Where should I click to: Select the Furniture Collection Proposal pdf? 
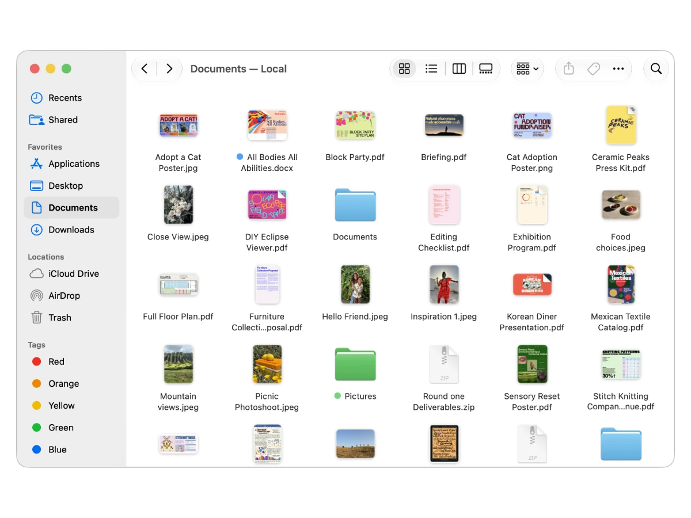point(267,284)
